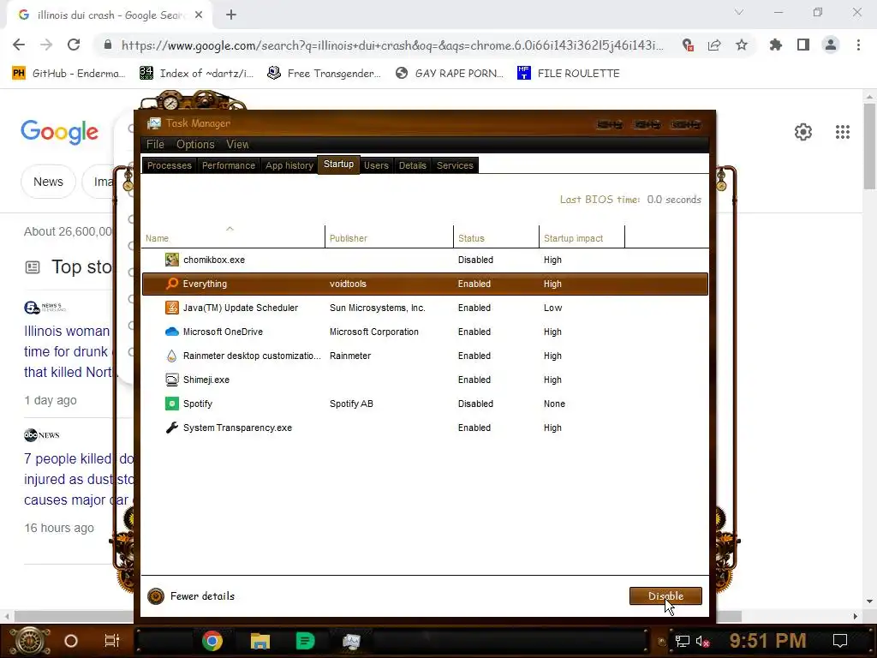Switch to the Details tab

[x=412, y=165]
